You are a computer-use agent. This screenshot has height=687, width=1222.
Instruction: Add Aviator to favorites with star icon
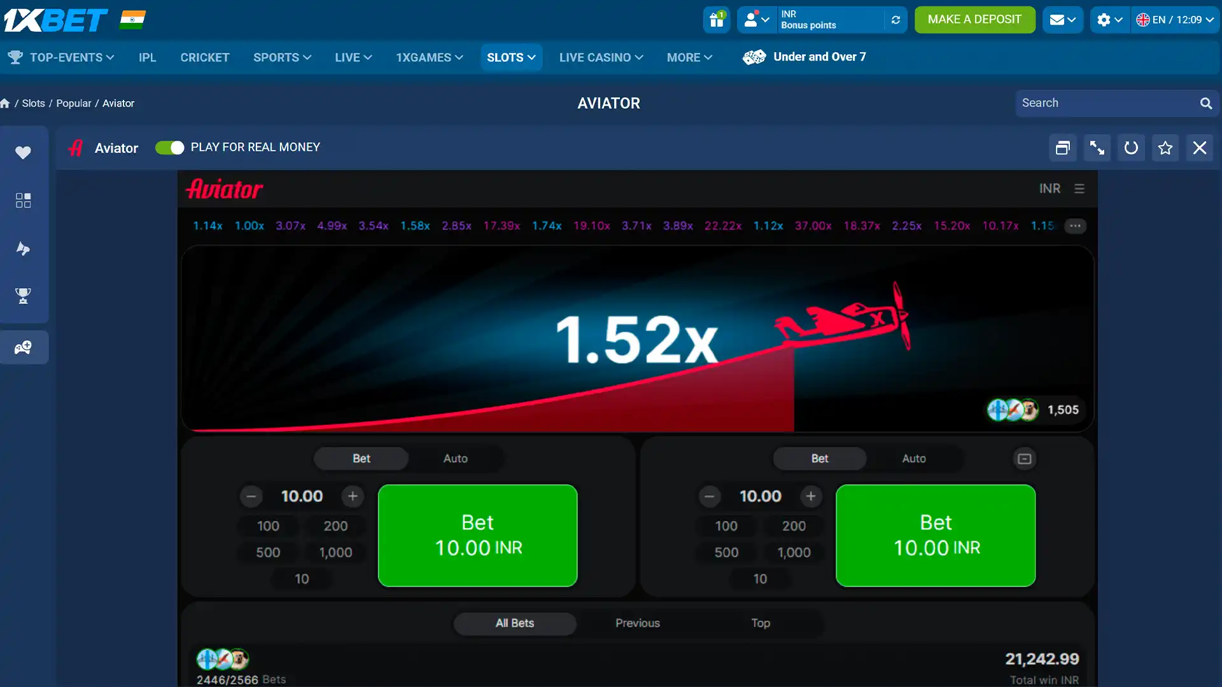pyautogui.click(x=1165, y=148)
